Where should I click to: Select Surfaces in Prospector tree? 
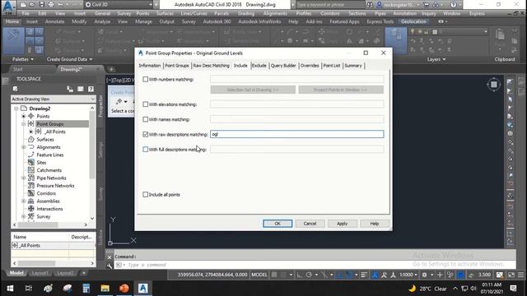45,139
